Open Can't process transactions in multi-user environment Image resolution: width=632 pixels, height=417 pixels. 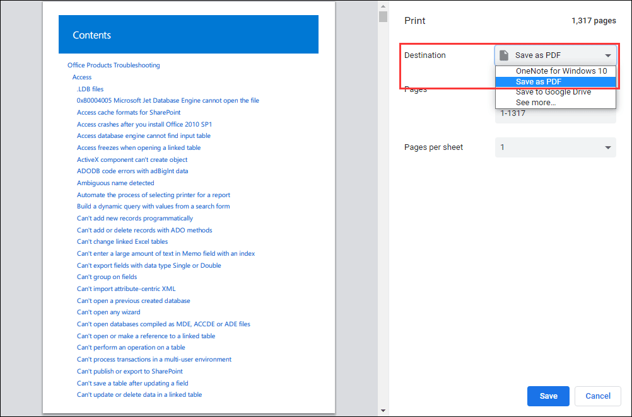point(155,360)
